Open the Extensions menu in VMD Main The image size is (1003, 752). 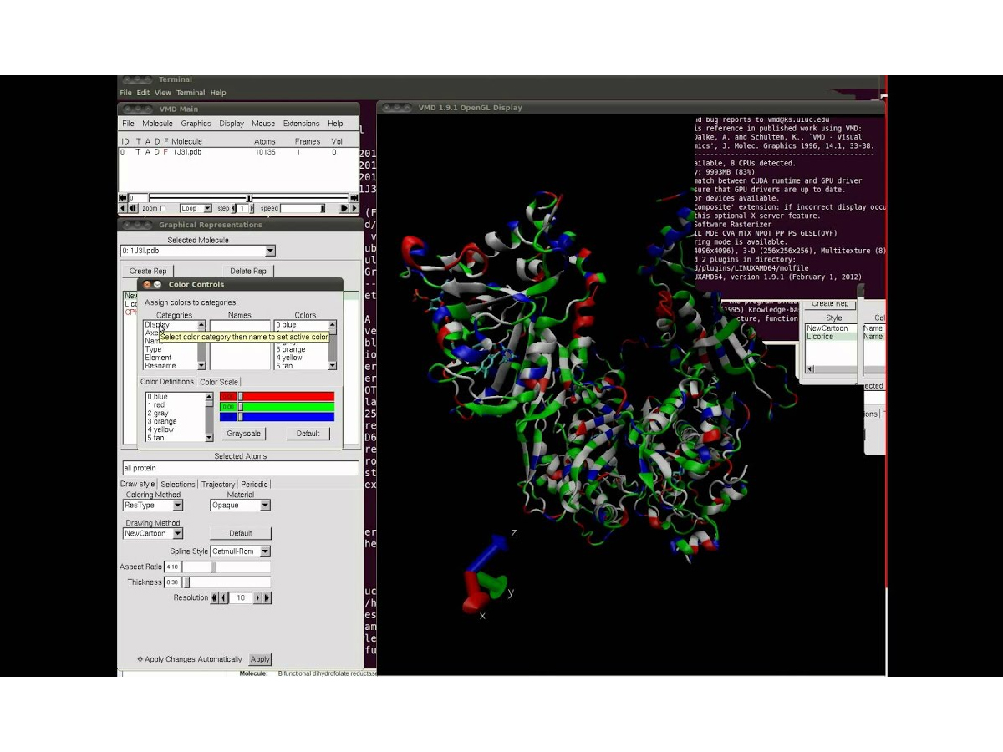tap(301, 124)
